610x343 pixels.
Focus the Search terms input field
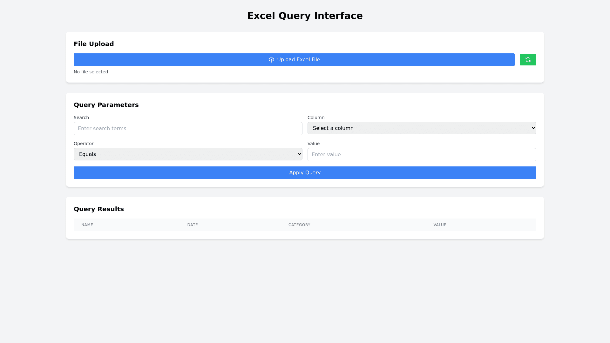click(x=188, y=129)
